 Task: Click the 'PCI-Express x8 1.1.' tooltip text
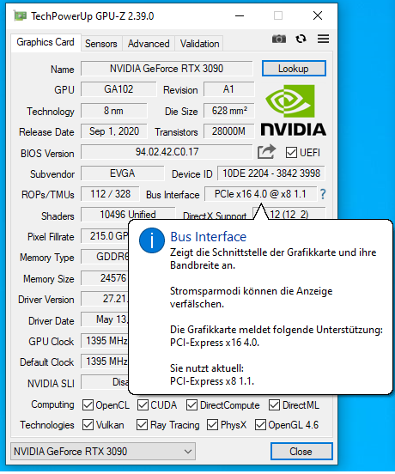click(x=212, y=381)
